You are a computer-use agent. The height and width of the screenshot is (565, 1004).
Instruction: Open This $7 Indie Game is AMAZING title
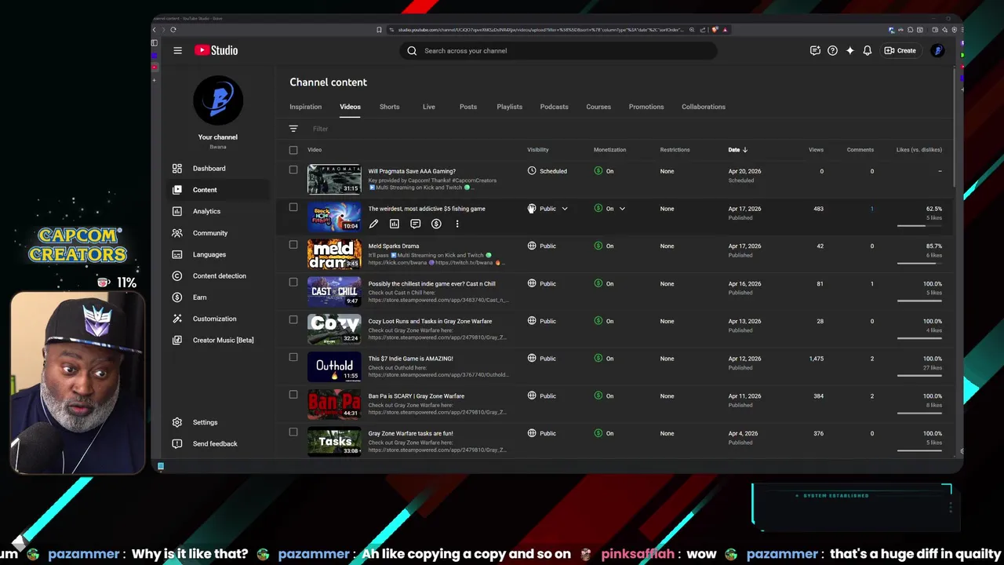(x=410, y=359)
